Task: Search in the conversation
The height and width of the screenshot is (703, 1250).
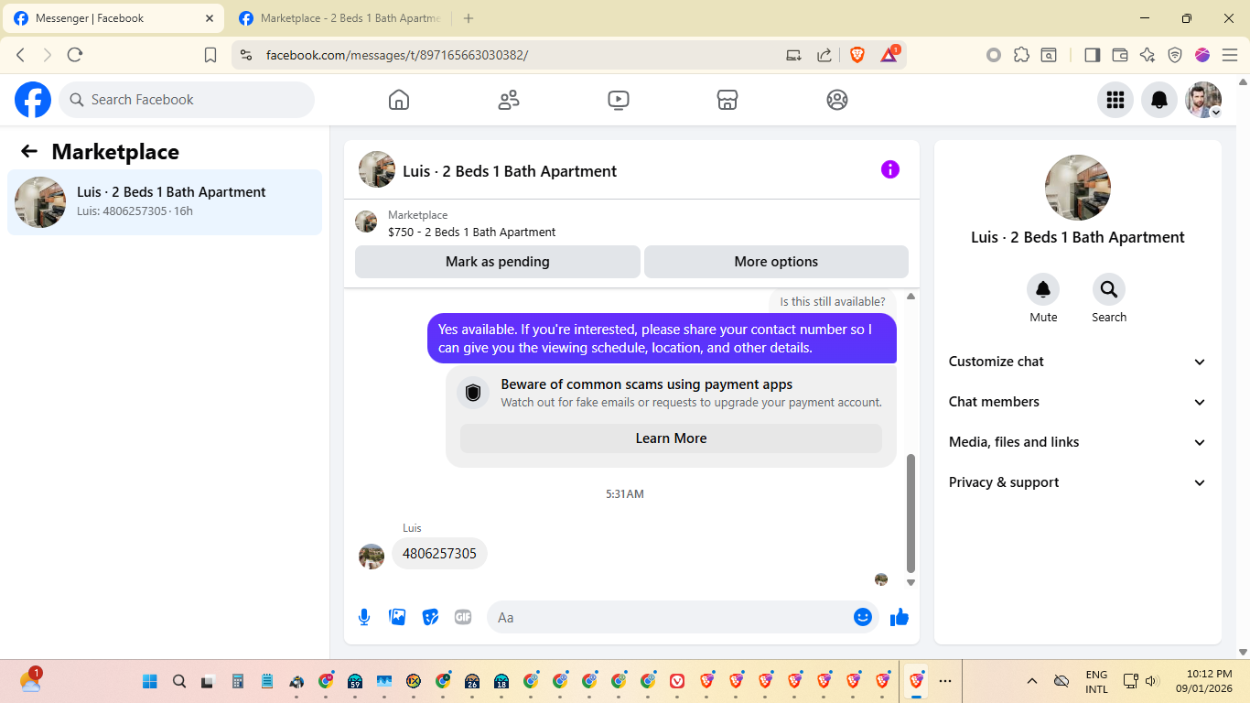Action: [1109, 289]
